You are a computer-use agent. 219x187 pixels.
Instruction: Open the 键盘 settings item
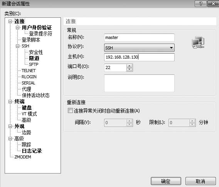(x=27, y=108)
